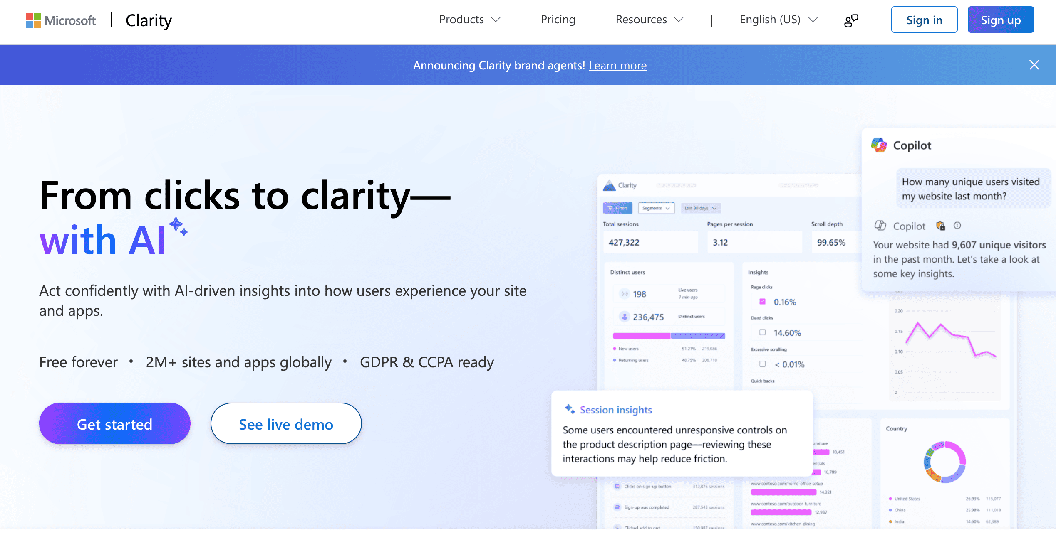Click the rage clicks line chart
Image resolution: width=1056 pixels, height=541 pixels.
(951, 339)
